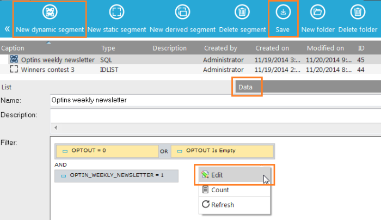The height and width of the screenshot is (220, 381).
Task: Click the New dynamic segment icon
Action: click(50, 11)
